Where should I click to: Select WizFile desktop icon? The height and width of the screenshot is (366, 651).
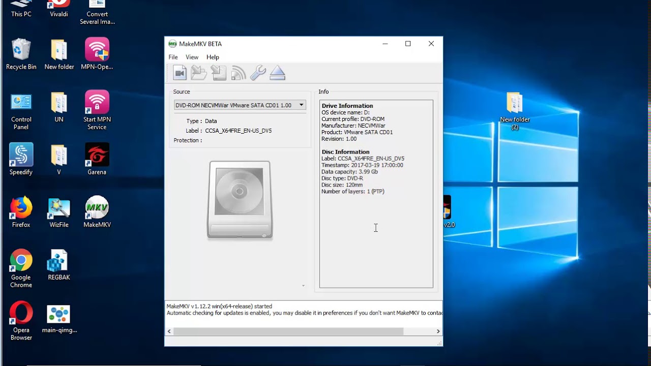[59, 211]
